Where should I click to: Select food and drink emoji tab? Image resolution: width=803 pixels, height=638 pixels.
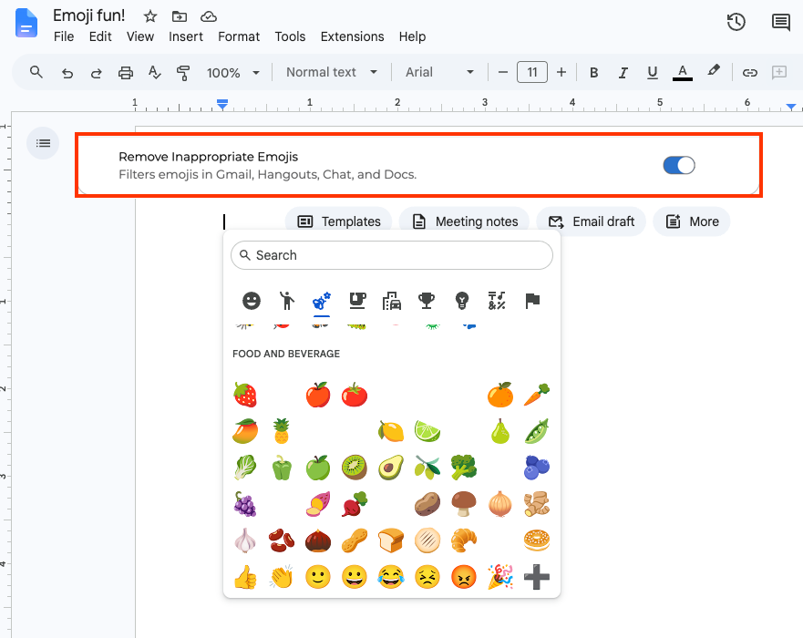tap(357, 301)
